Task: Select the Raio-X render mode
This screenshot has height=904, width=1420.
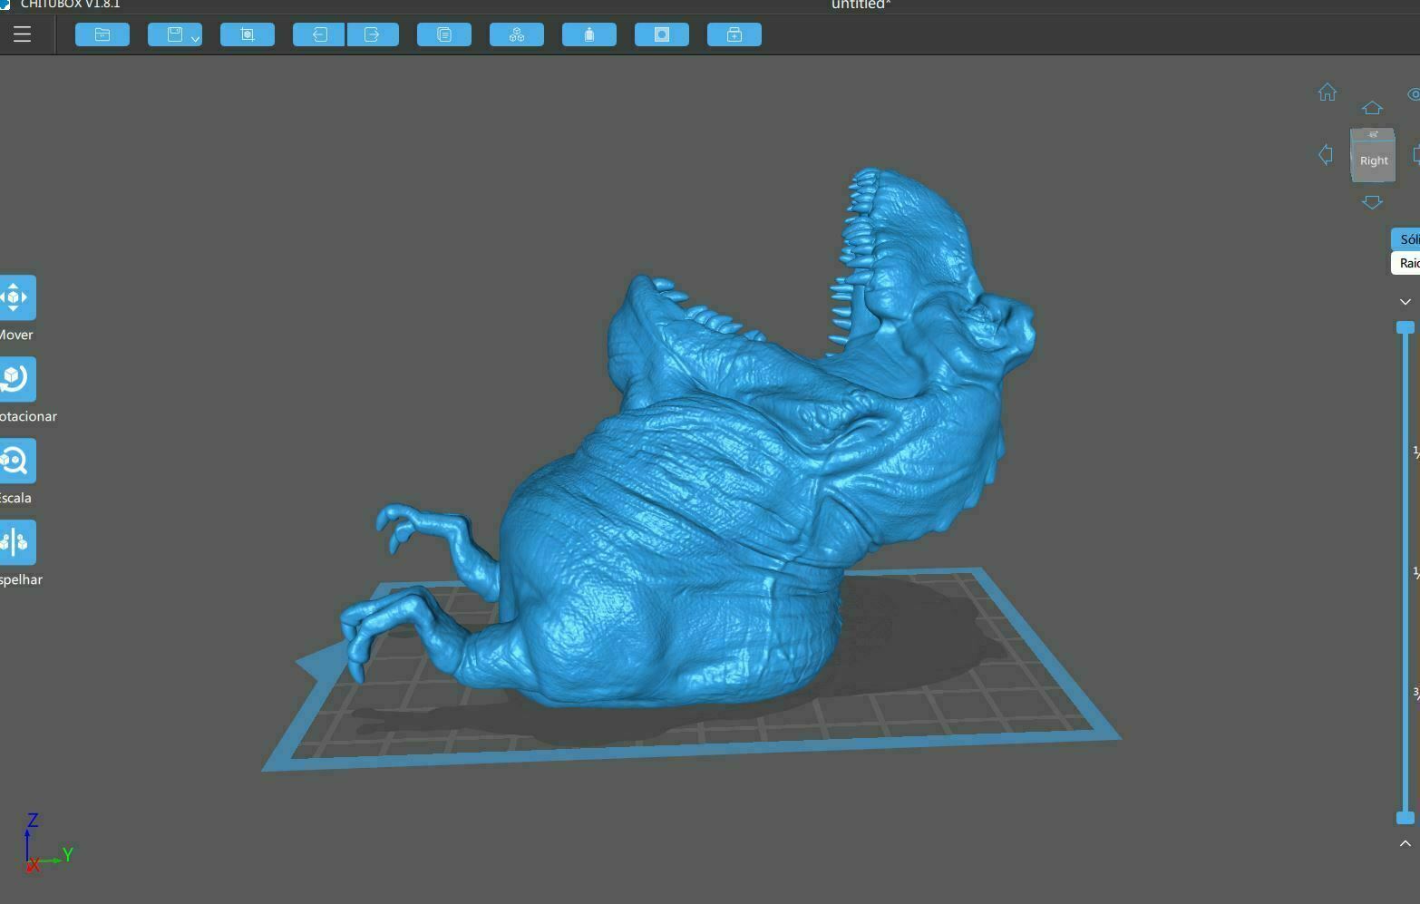Action: click(x=1406, y=263)
